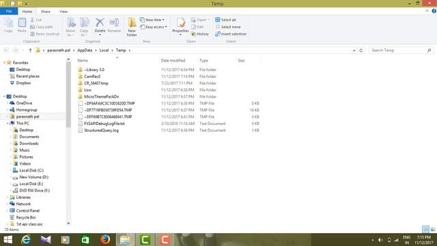Image resolution: width=437 pixels, height=246 pixels.
Task: Open Help question mark icon
Action: pos(434,11)
